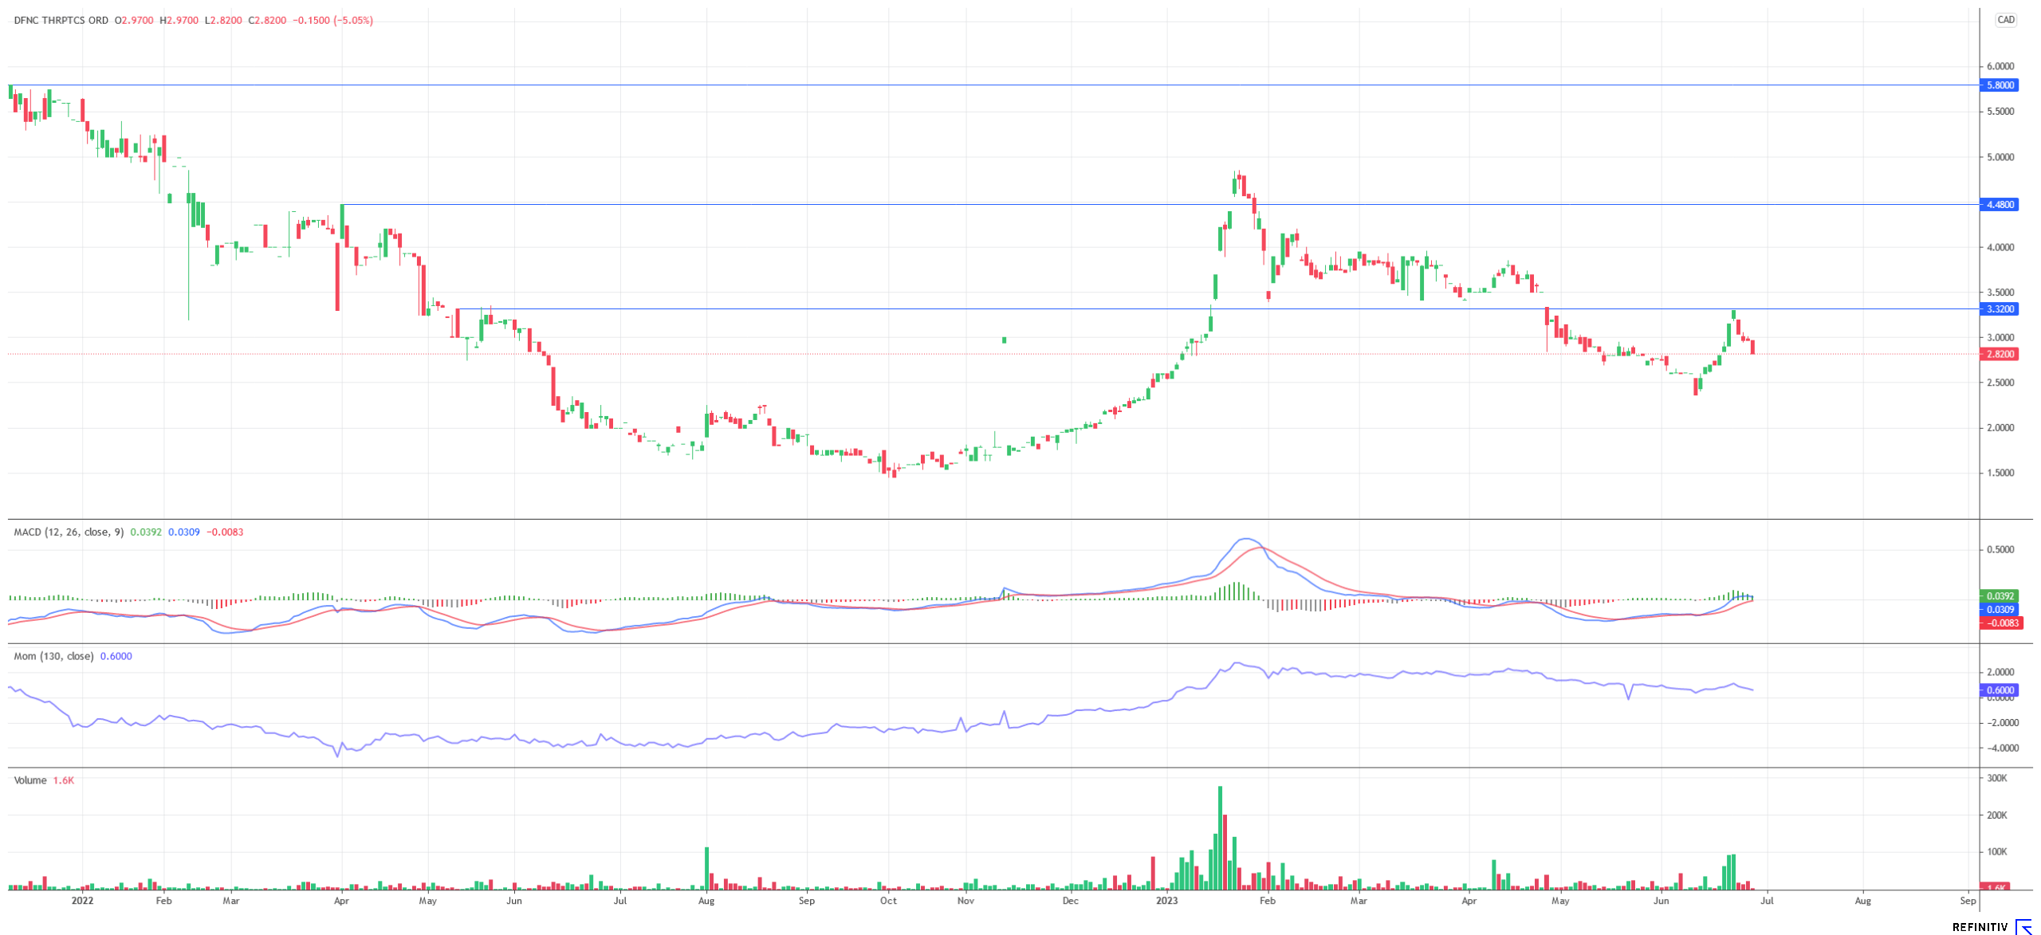This screenshot has height=935, width=2041.
Task: Select the 4.4800 blue price tag
Action: [x=1999, y=205]
